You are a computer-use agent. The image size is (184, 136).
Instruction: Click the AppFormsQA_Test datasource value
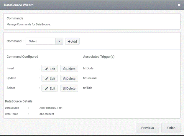(x=51, y=108)
